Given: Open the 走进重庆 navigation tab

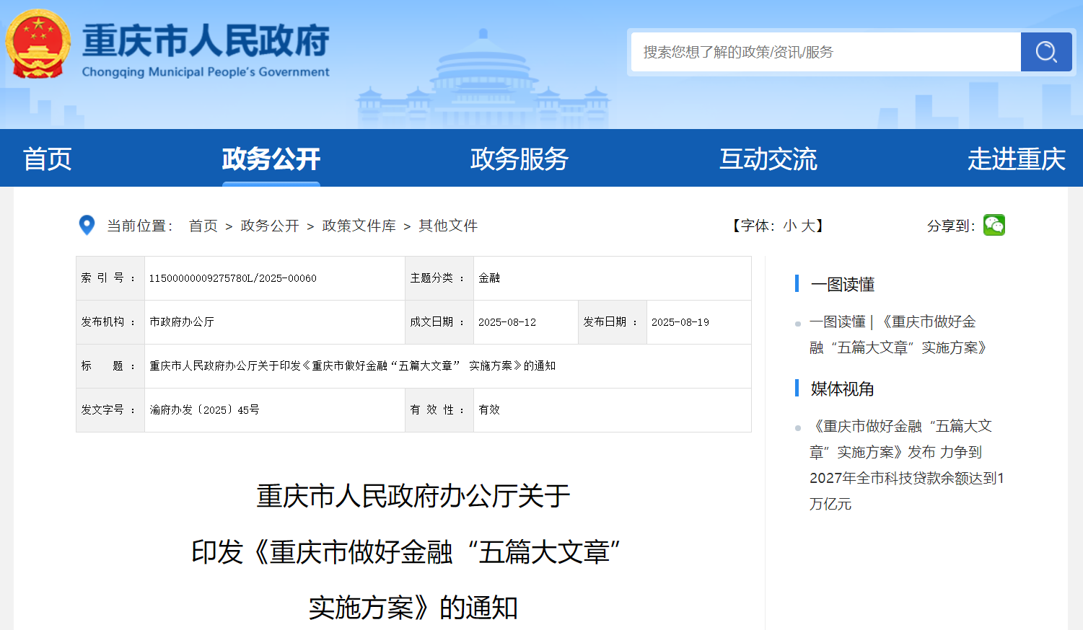Looking at the screenshot, I should pos(1016,159).
